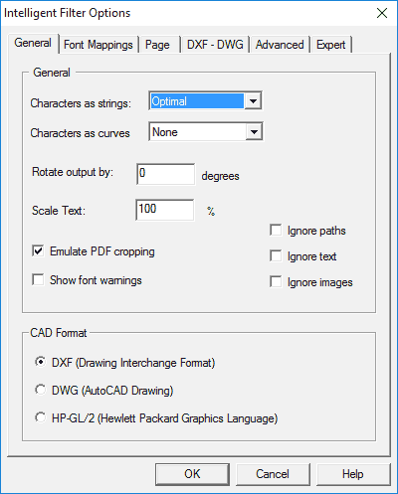The width and height of the screenshot is (398, 494).
Task: Open Help for filter options
Action: tap(353, 474)
